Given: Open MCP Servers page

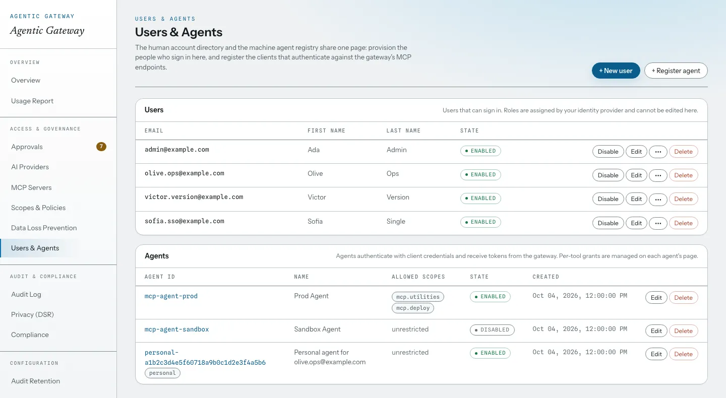Looking at the screenshot, I should click(x=58, y=187).
